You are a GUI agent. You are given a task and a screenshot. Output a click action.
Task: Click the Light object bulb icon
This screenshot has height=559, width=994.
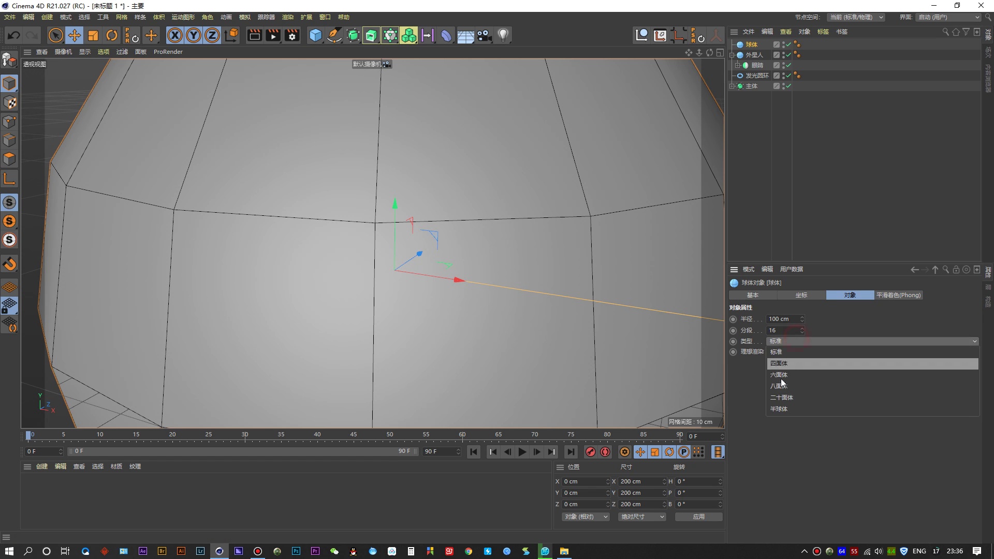pos(503,36)
